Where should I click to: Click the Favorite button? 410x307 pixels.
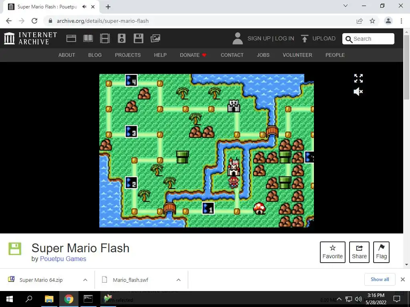(333, 252)
